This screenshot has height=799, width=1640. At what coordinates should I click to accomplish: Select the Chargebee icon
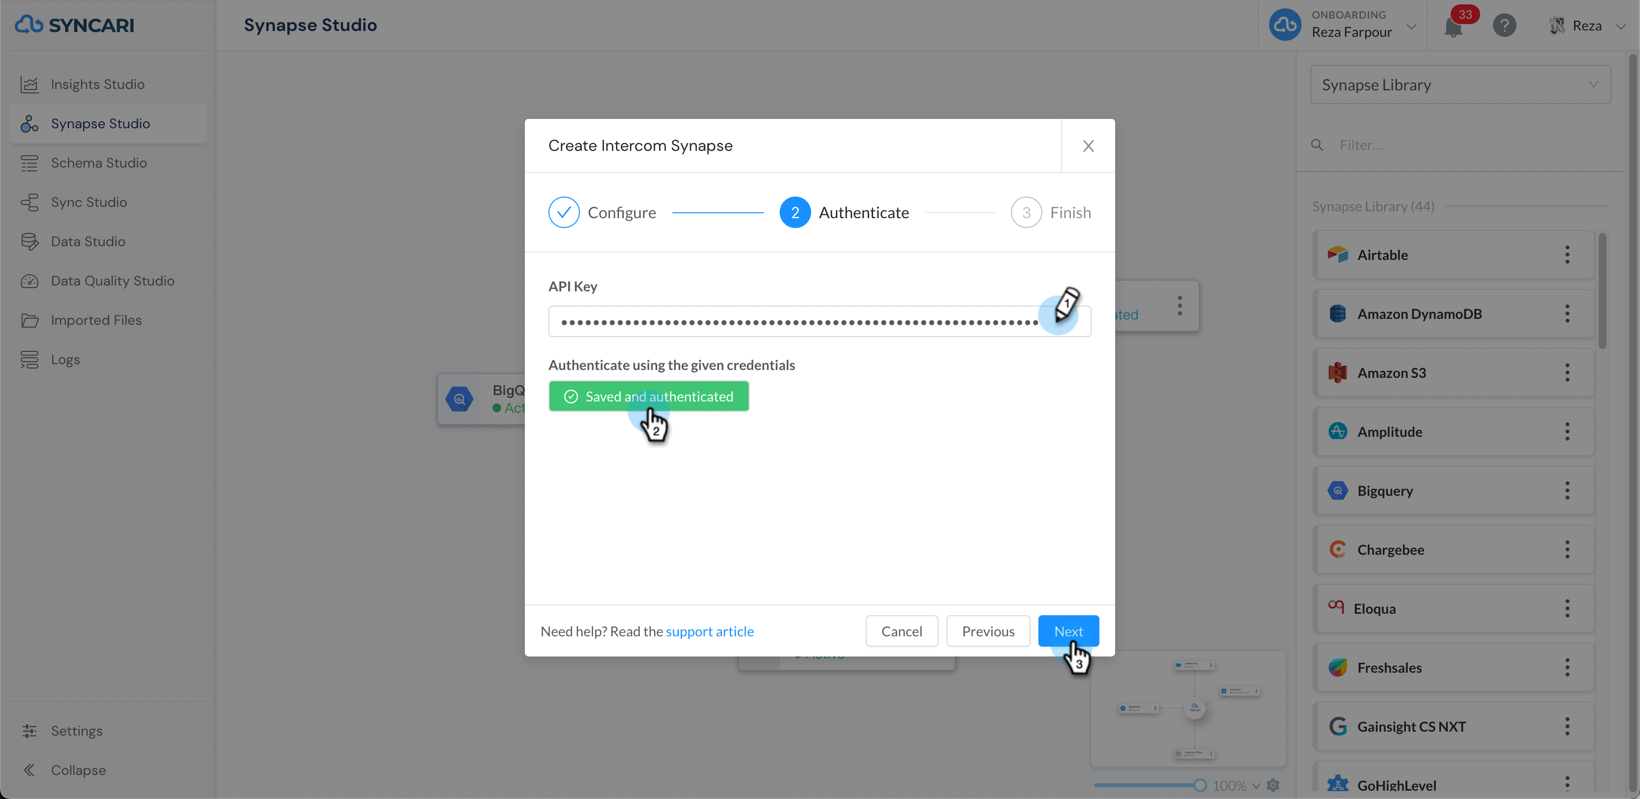(1337, 550)
